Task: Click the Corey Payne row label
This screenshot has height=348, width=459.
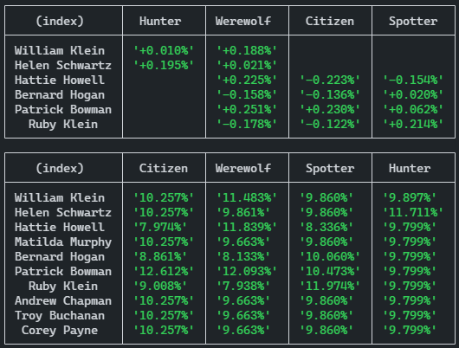Action: pos(60,331)
